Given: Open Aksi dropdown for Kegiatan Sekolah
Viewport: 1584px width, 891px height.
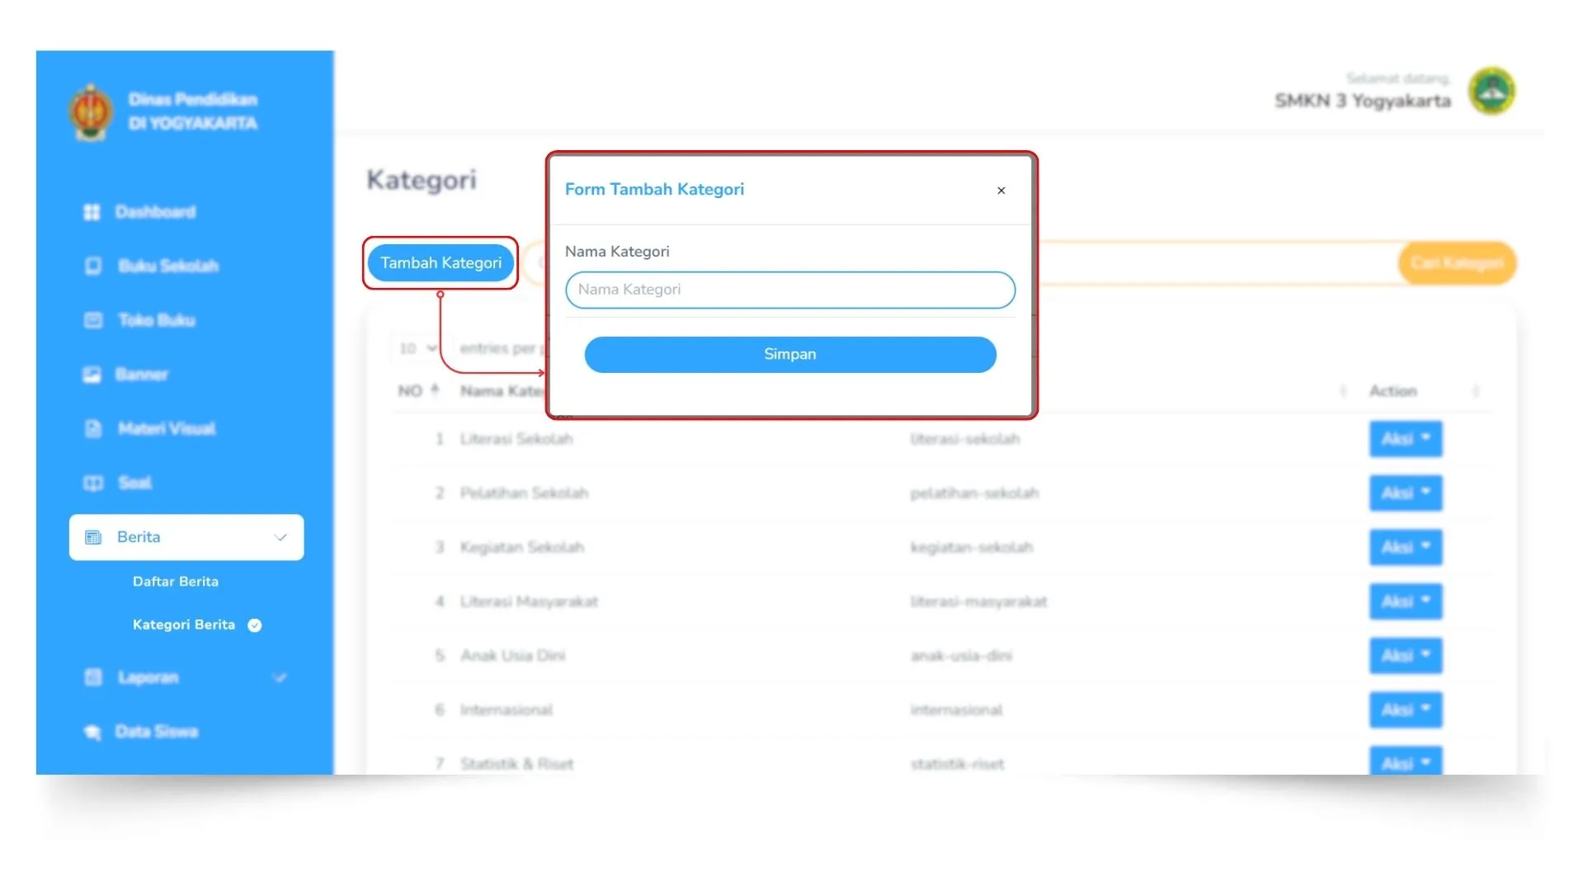Looking at the screenshot, I should (x=1405, y=547).
